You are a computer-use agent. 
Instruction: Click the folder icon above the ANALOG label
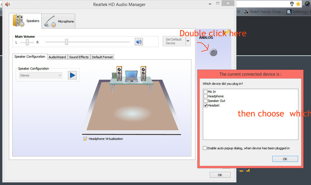[227, 32]
